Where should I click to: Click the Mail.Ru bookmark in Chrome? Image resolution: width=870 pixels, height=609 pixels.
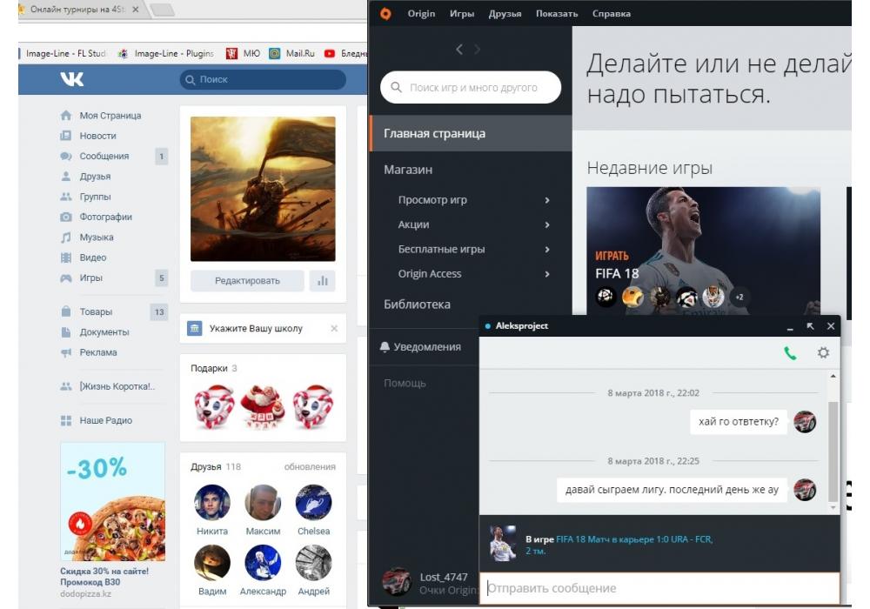[292, 53]
